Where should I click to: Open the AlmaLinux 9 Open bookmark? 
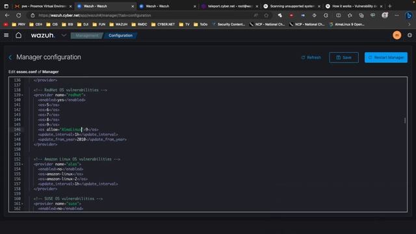(x=346, y=25)
